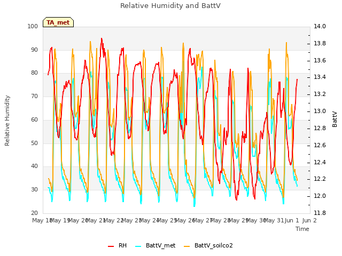This screenshot has width=342, height=256.
Task: Toggle the RH legend entry
Action: coord(118,245)
